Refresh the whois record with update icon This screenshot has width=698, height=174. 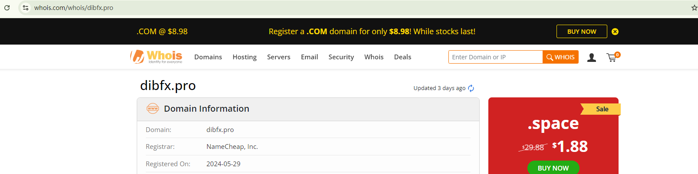471,88
